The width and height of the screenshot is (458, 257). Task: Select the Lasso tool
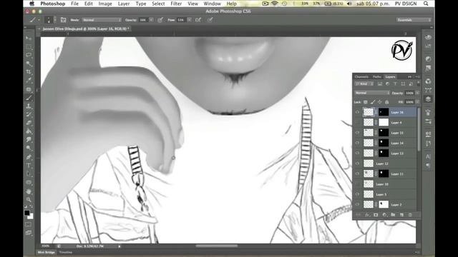(x=29, y=55)
